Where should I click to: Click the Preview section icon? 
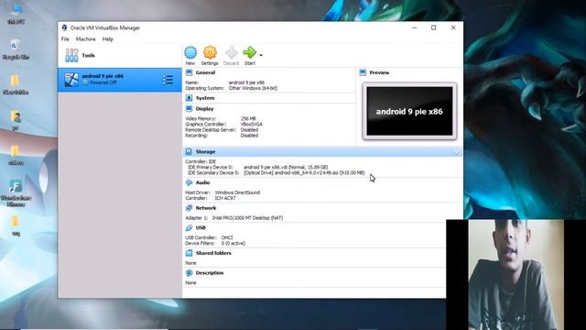(x=363, y=72)
